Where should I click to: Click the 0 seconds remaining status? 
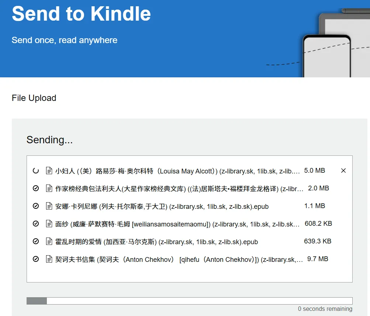tap(325, 309)
